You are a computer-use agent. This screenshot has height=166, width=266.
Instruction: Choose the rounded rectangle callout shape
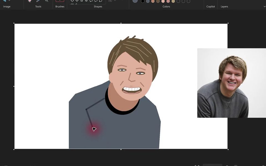click(91, 1)
